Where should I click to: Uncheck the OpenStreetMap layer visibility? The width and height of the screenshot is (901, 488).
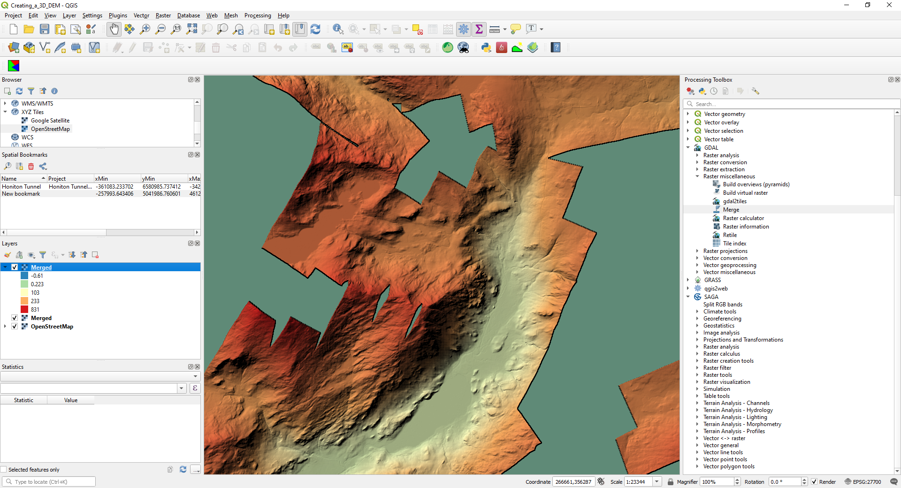click(15, 326)
